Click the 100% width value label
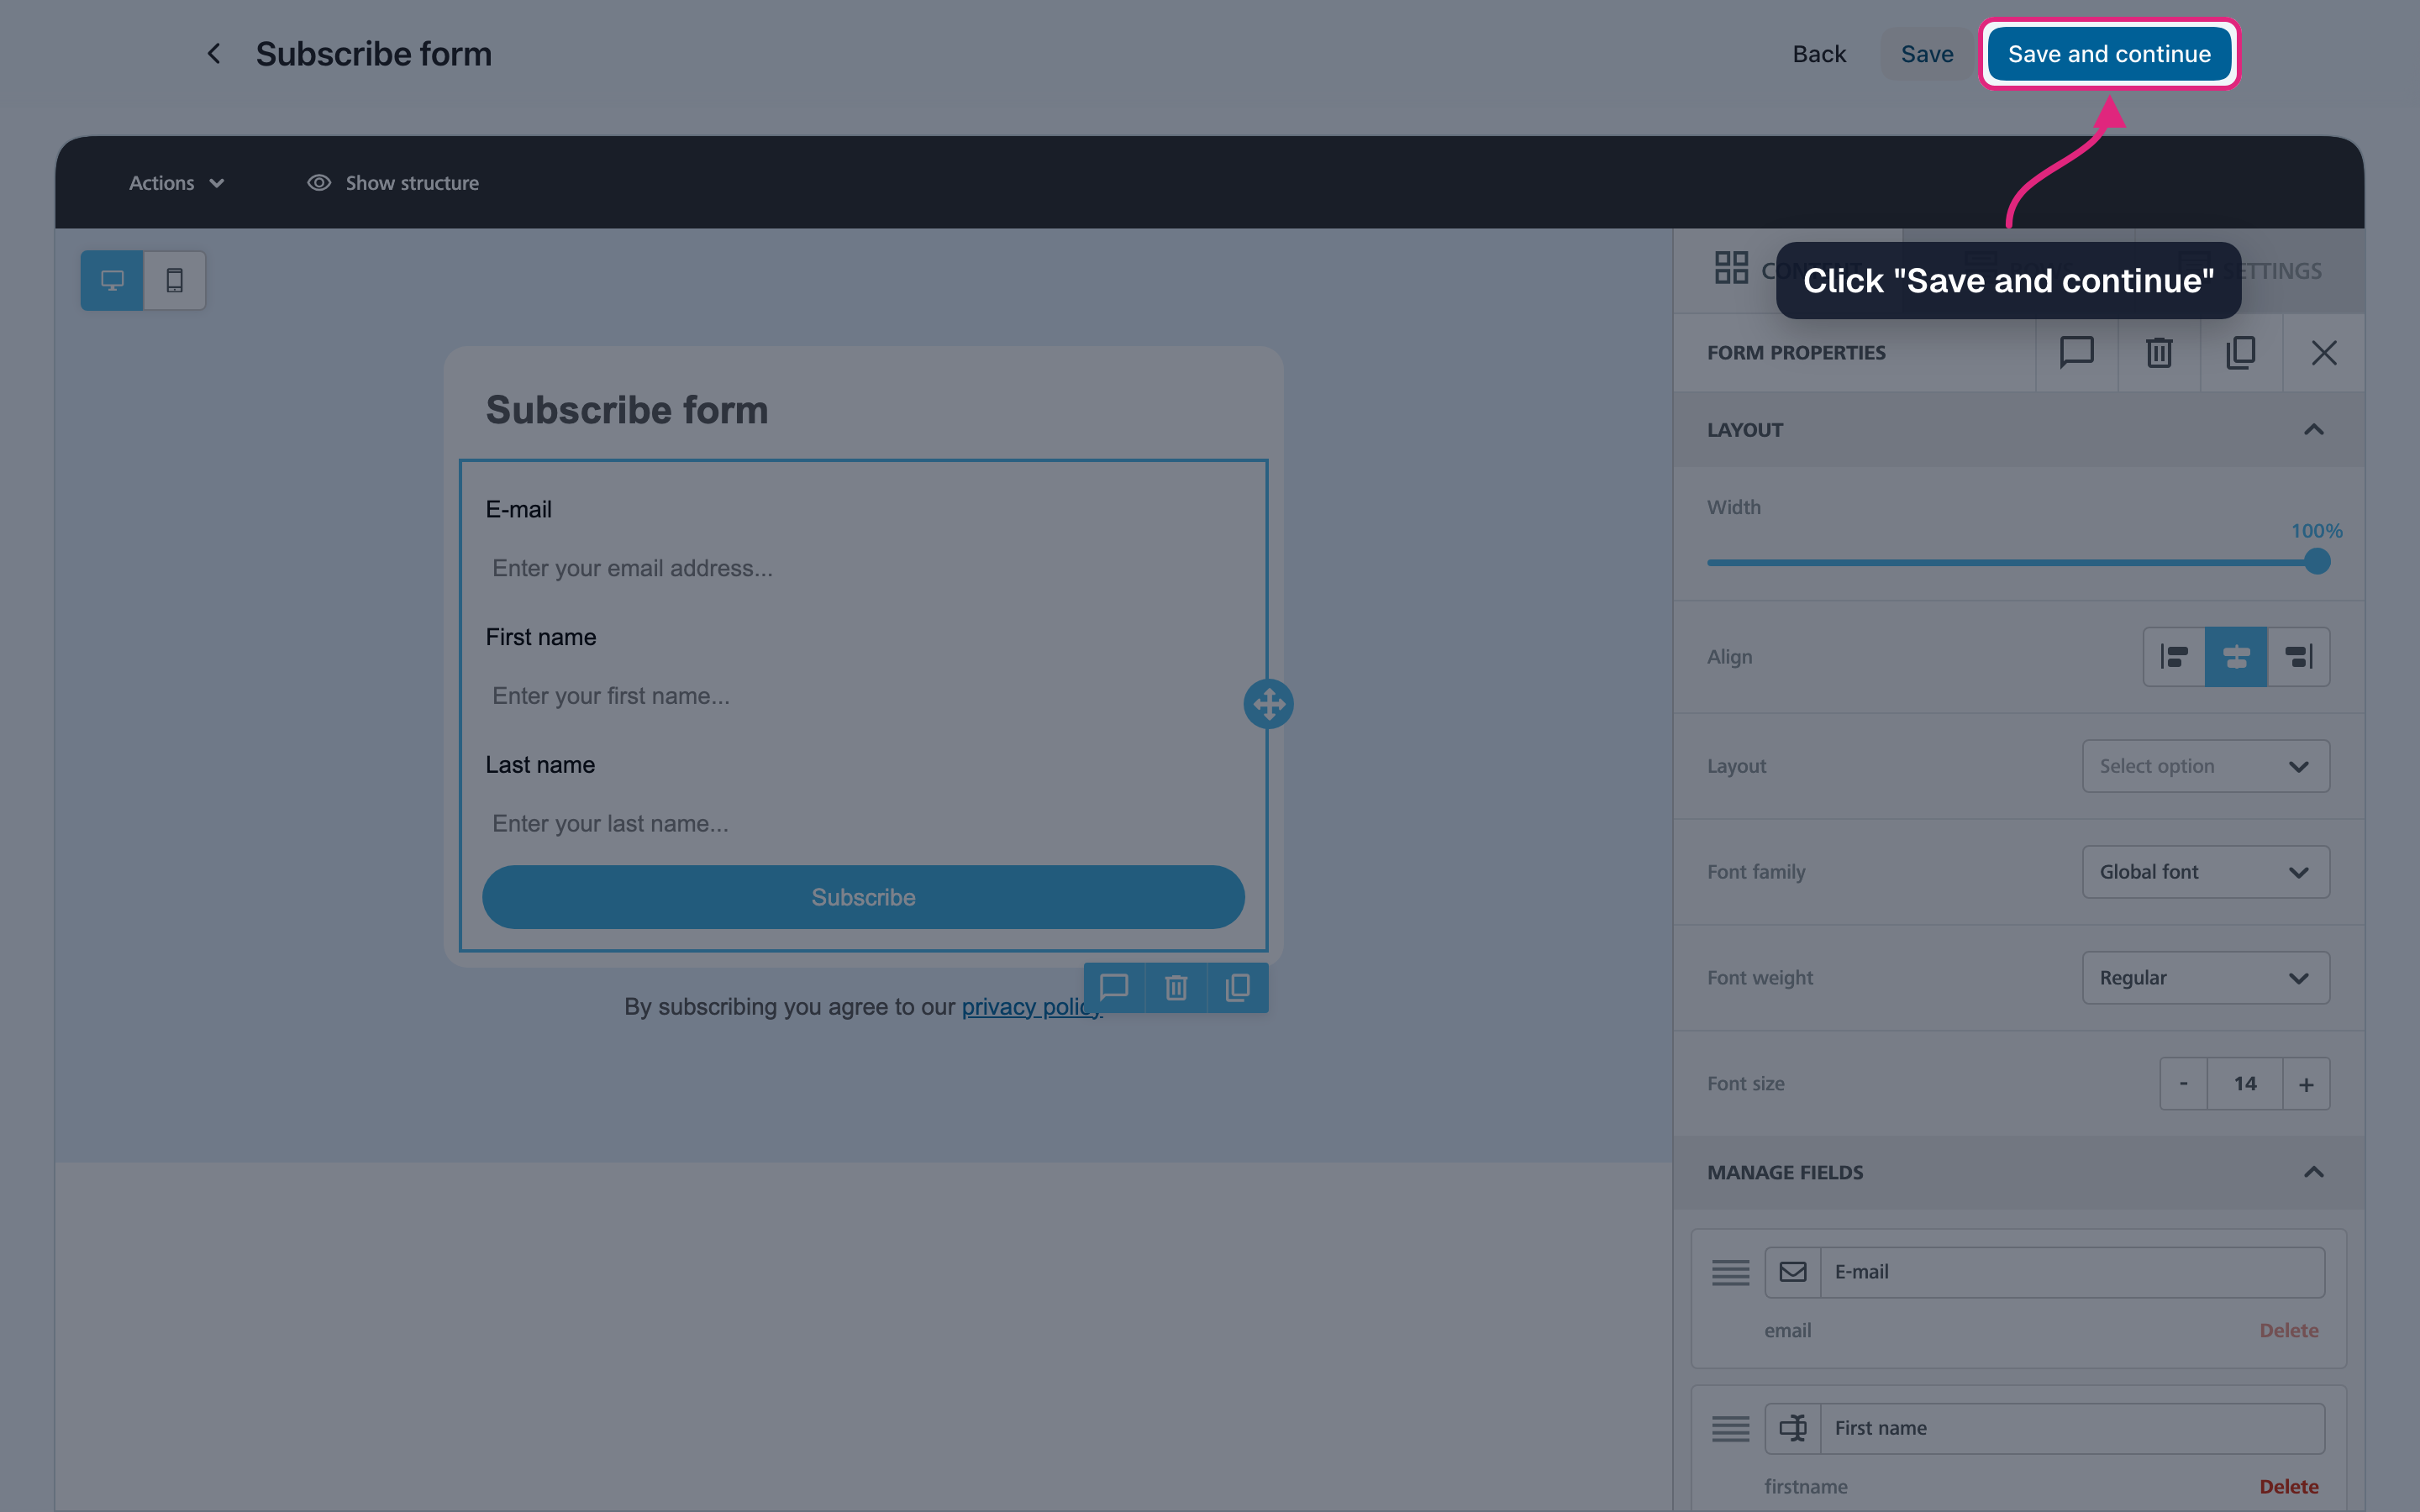 pyautogui.click(x=2316, y=531)
